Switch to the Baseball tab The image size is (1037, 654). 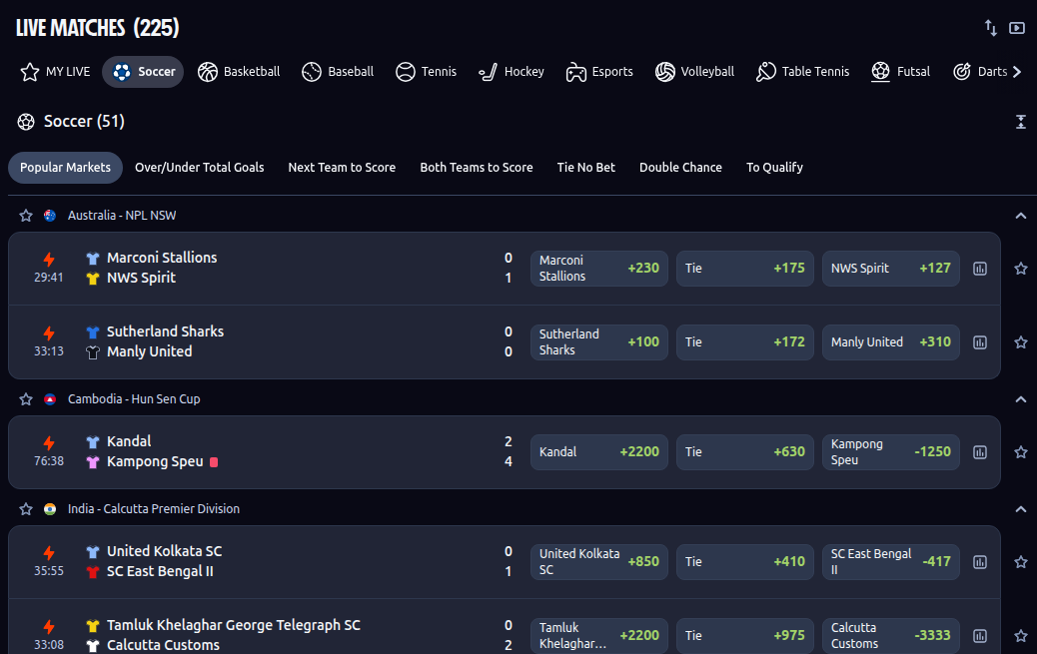(338, 72)
